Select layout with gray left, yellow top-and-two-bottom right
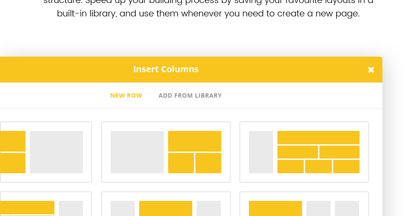The width and height of the screenshot is (417, 216). click(166, 152)
